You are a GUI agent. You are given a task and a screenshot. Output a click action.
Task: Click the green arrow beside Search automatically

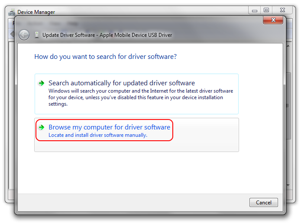[x=42, y=83]
